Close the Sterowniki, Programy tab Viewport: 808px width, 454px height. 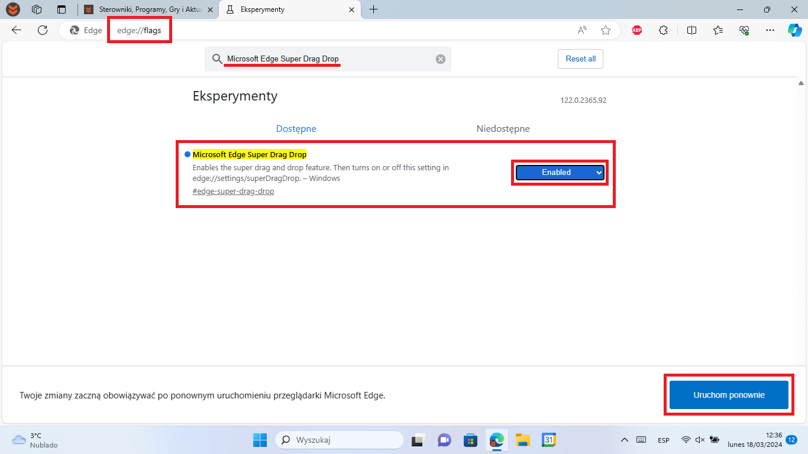coord(210,9)
